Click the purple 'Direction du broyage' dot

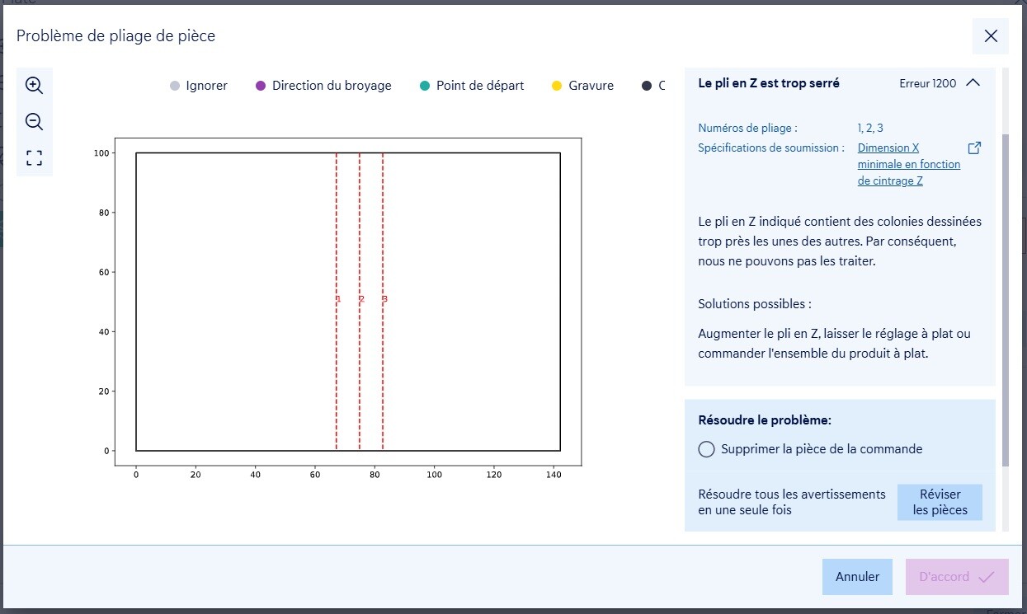tap(261, 86)
